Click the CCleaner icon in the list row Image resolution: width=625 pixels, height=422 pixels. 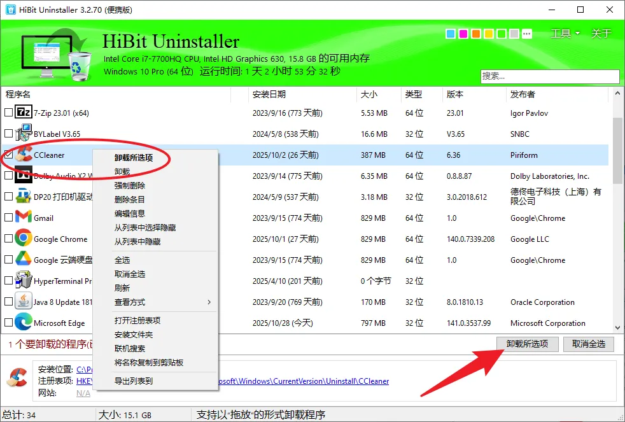click(x=23, y=154)
